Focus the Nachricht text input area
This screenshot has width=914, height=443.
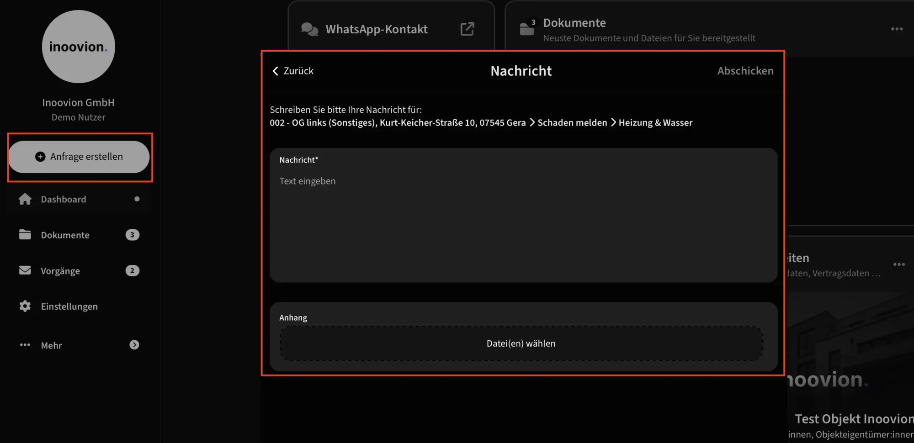click(x=523, y=215)
